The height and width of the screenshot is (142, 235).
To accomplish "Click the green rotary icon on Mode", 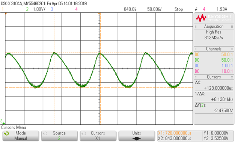I will tap(6, 133).
